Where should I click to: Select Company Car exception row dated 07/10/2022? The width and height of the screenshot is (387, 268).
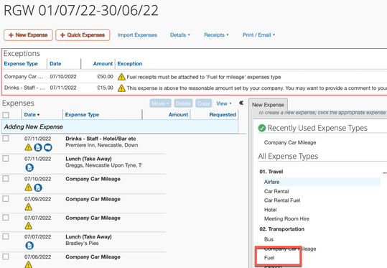(195, 77)
